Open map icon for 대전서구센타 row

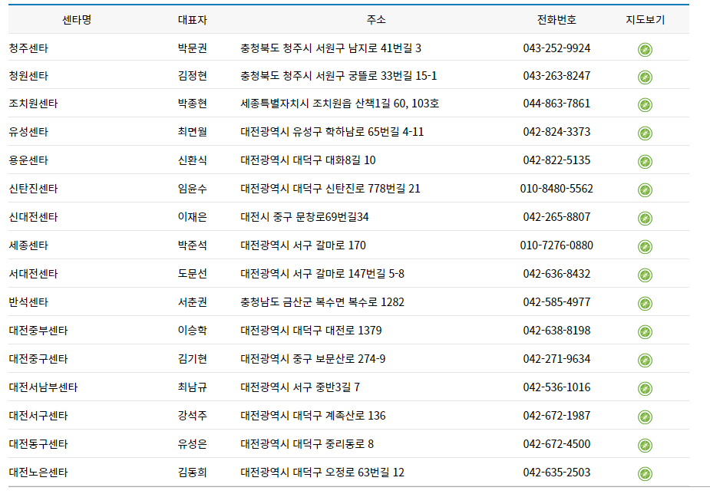pos(645,417)
